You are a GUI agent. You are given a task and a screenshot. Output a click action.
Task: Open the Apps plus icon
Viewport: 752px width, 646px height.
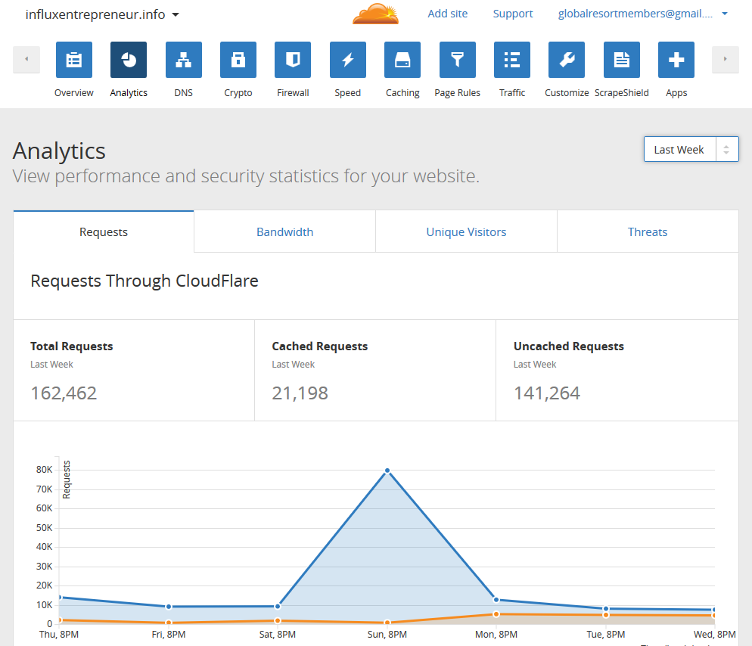pyautogui.click(x=676, y=60)
